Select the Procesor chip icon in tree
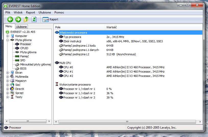The image size is (208, 137). pyautogui.click(x=17, y=44)
